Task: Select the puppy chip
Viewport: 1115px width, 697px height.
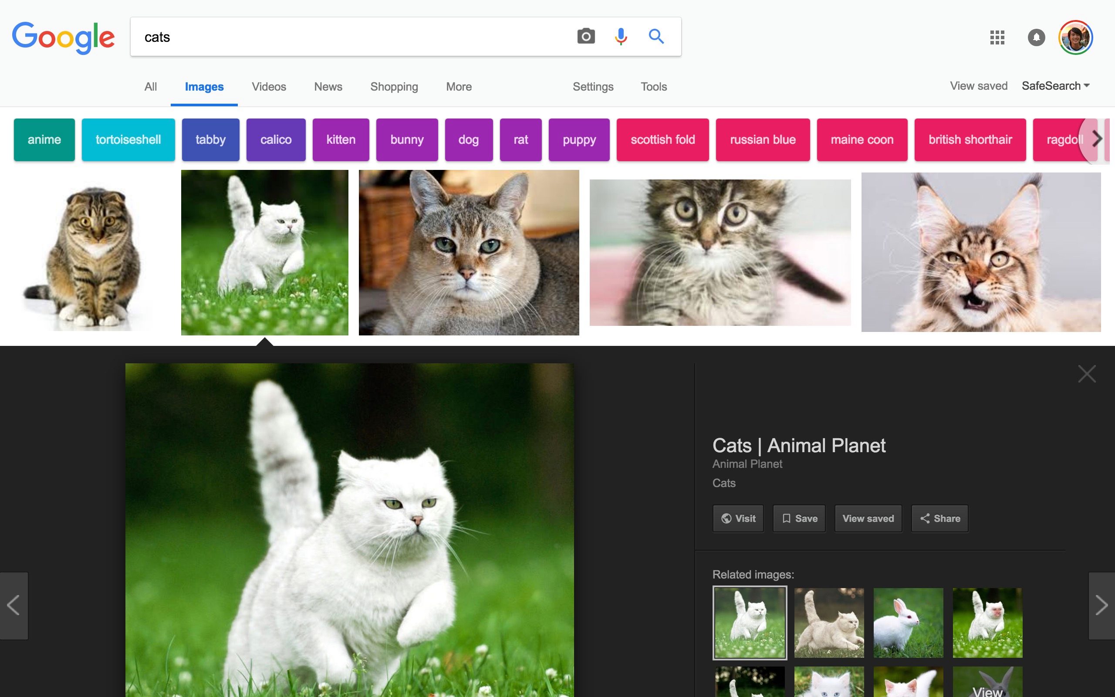Action: click(x=579, y=140)
